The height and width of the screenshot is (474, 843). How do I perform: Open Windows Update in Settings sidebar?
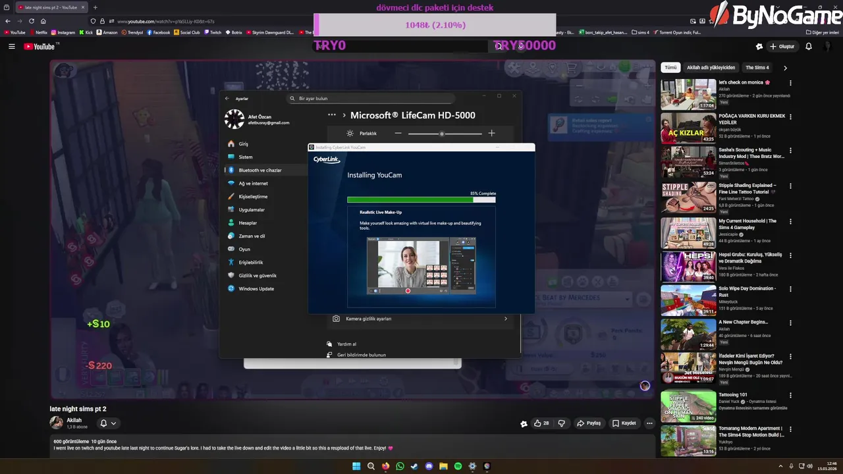click(256, 288)
